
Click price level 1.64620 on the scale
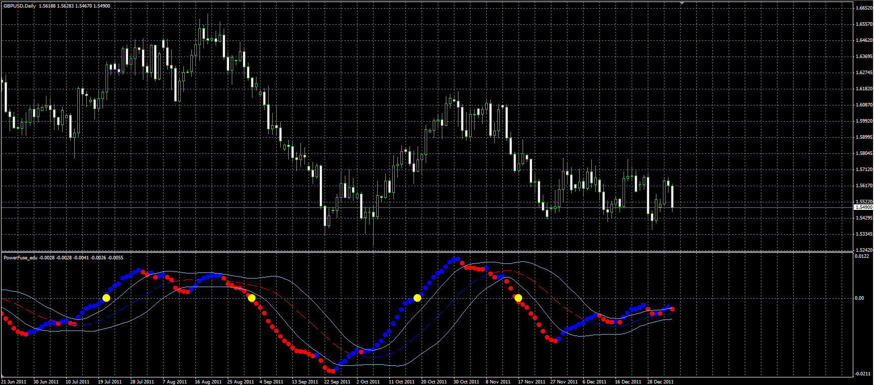864,40
